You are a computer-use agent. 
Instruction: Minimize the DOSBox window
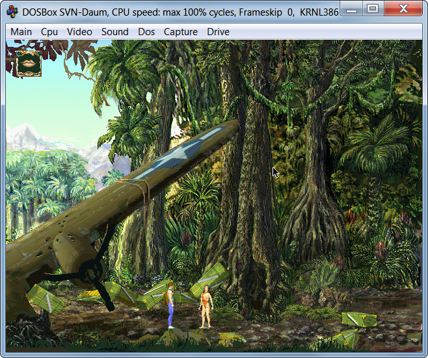tap(353, 8)
